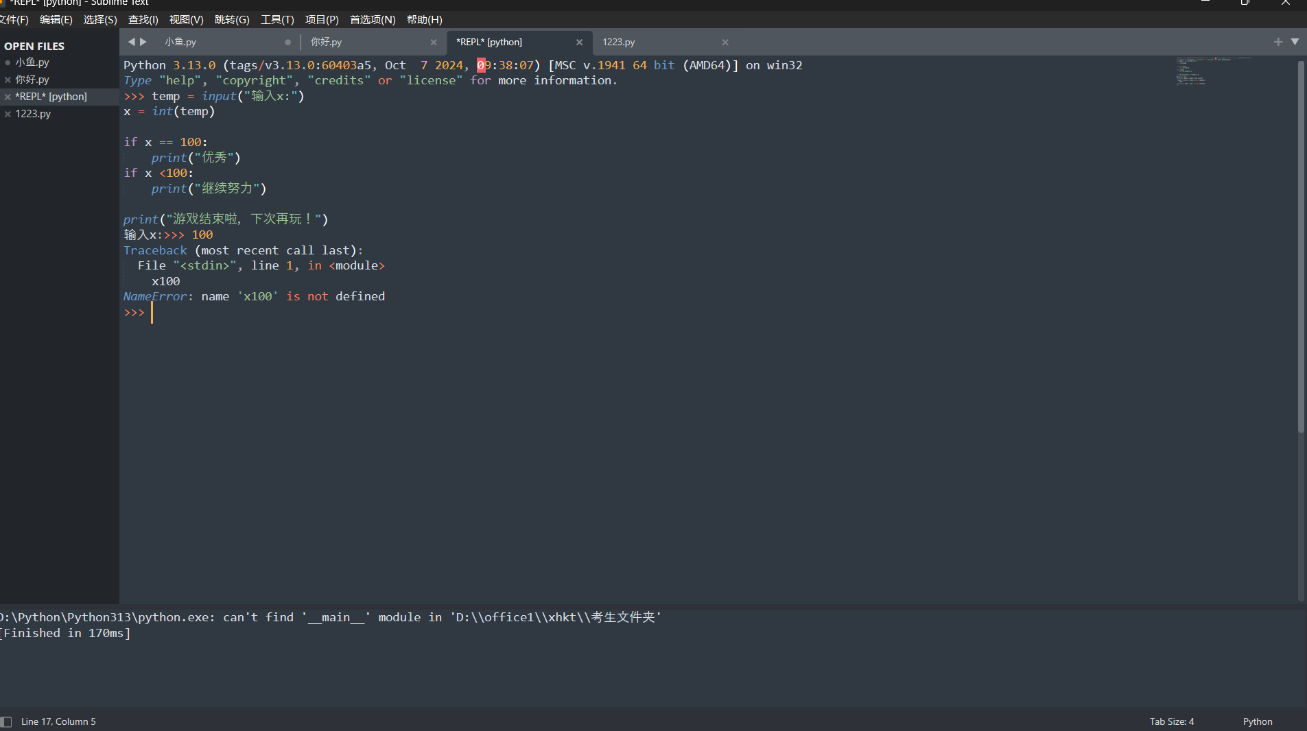Click the minimap code preview
This screenshot has height=731, width=1307.
[x=1213, y=71]
